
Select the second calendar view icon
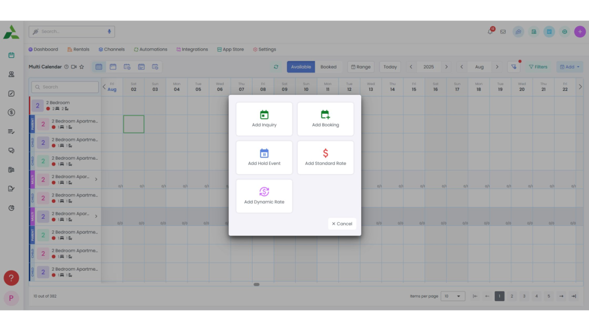pyautogui.click(x=113, y=67)
